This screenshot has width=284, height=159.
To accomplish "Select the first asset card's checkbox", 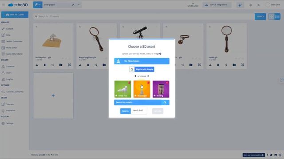I will (36, 27).
